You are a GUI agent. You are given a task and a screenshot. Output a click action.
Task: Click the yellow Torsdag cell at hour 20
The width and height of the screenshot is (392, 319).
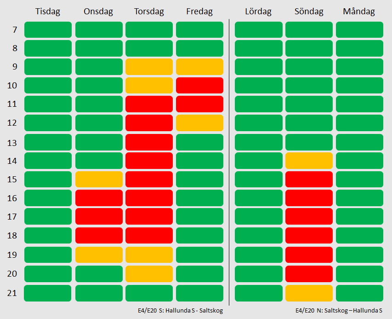pos(149,274)
